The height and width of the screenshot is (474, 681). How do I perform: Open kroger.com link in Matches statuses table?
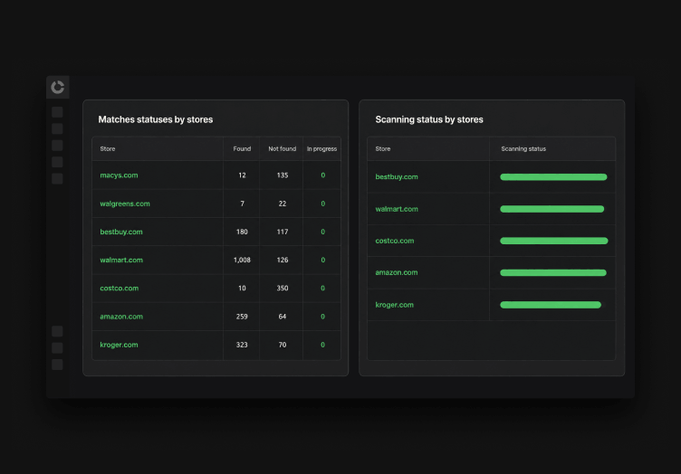pyautogui.click(x=119, y=345)
